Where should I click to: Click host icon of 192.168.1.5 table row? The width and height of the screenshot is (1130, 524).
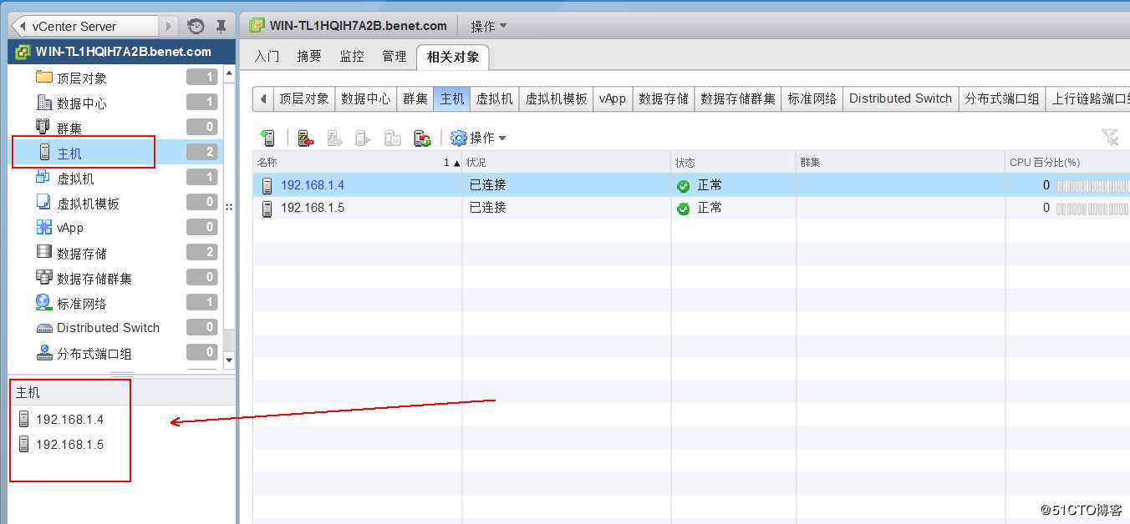pyautogui.click(x=267, y=208)
